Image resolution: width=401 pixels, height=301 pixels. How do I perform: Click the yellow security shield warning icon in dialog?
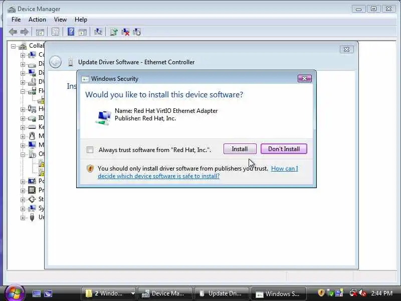[x=90, y=169]
